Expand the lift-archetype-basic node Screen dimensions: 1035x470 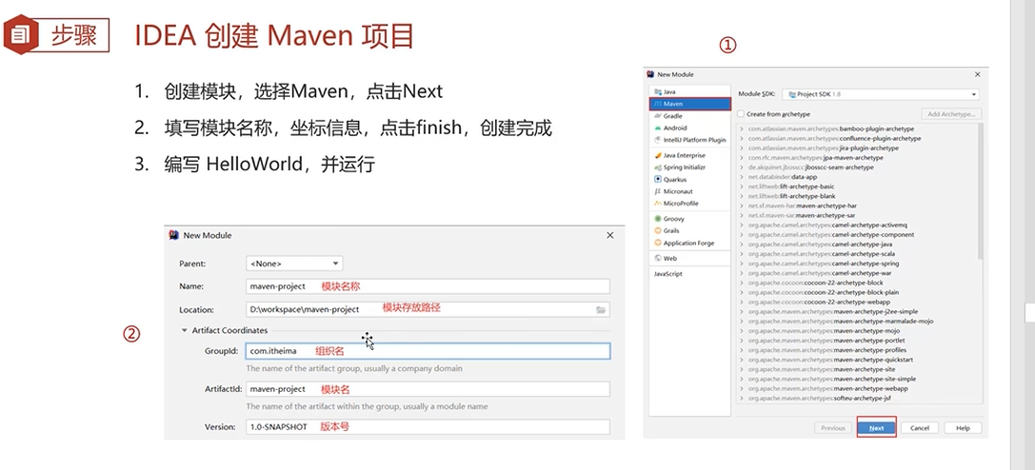742,186
